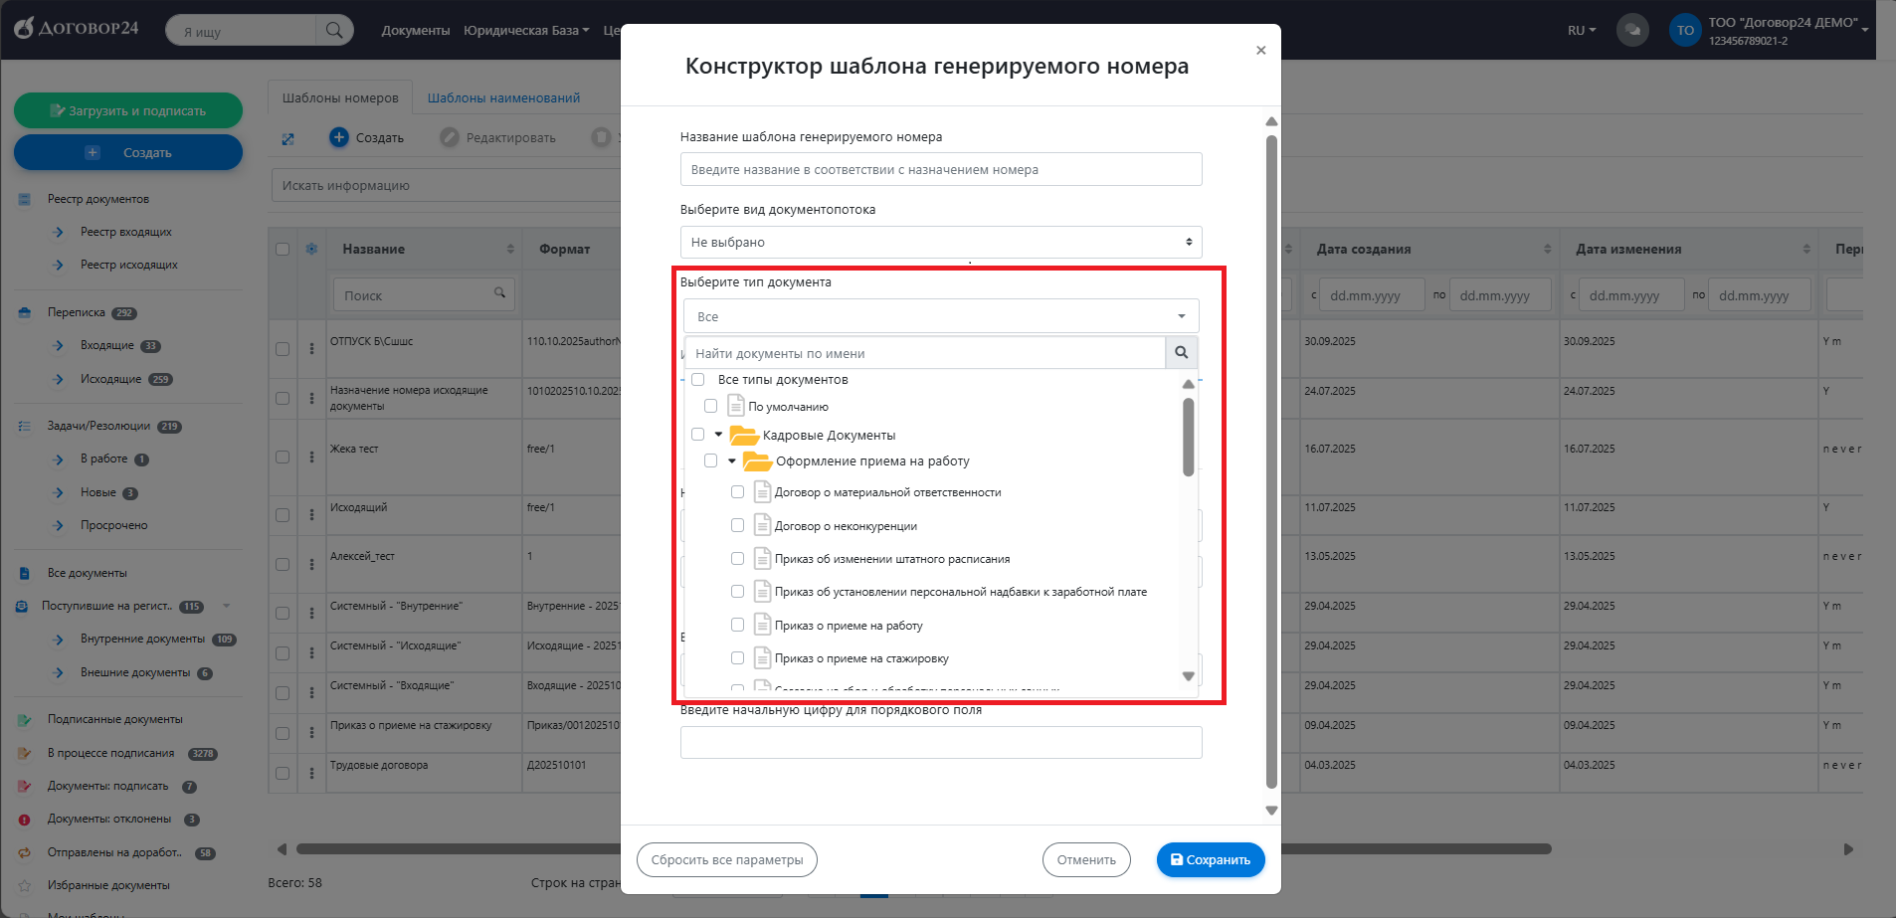Open the Юридическая База menu
This screenshot has height=918, width=1896.
click(x=525, y=31)
